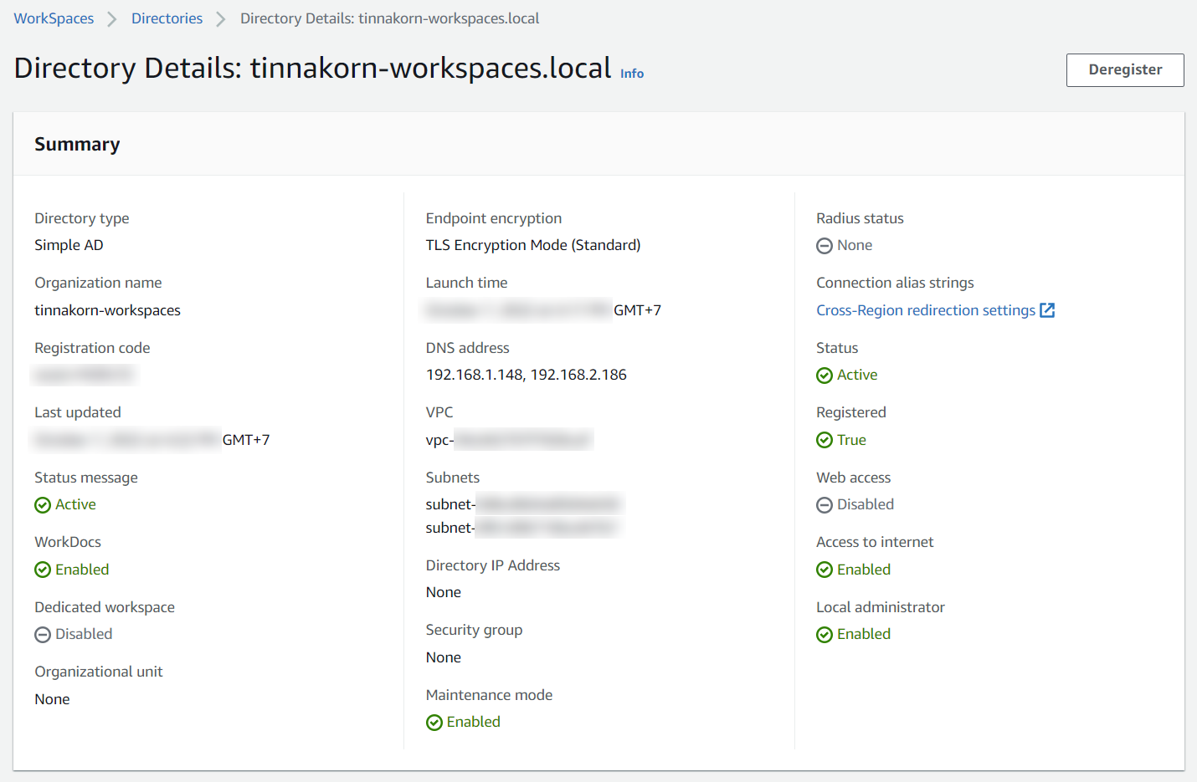Go to the Directories breadcrumb link

[167, 18]
